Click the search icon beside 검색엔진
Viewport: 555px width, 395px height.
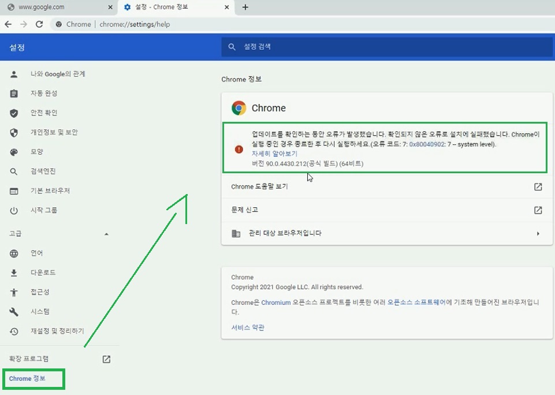coord(14,172)
